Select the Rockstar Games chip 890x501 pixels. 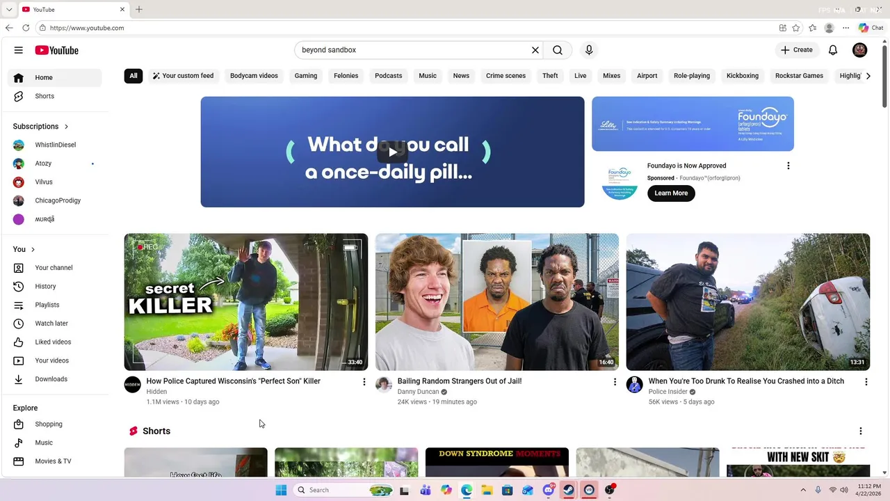pyautogui.click(x=799, y=76)
